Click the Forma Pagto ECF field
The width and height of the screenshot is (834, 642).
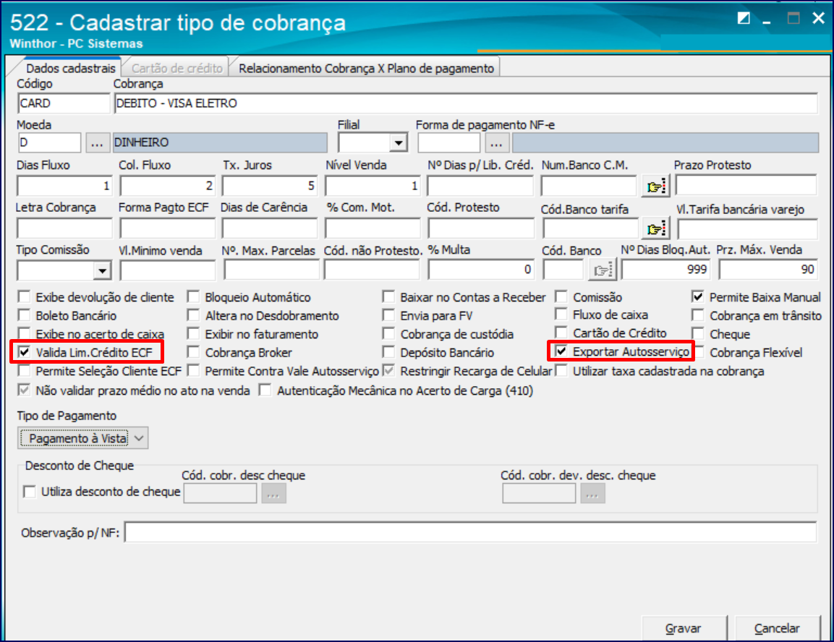[x=167, y=228]
